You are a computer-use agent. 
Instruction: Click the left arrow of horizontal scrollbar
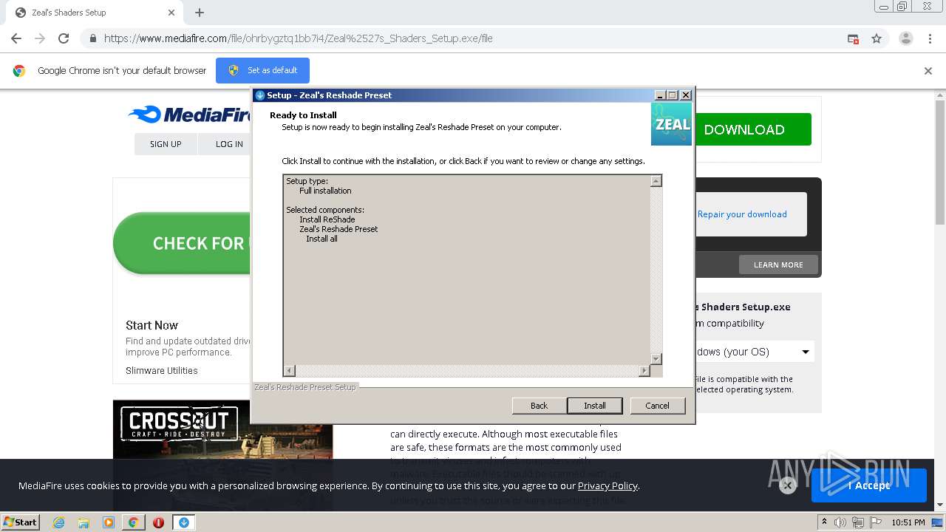point(289,371)
